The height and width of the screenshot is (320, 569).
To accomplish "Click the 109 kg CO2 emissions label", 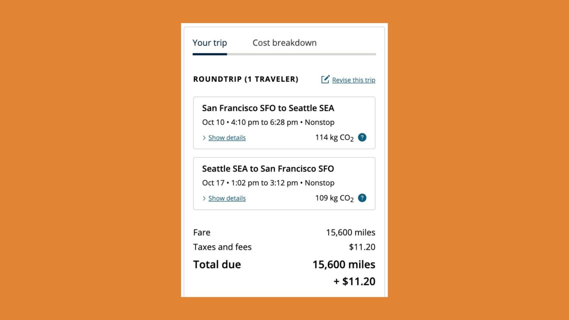I will coord(334,198).
